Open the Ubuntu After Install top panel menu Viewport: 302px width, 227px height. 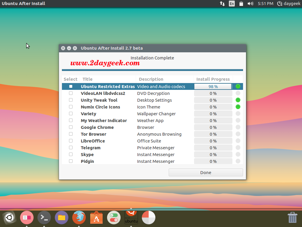pyautogui.click(x=24, y=4)
